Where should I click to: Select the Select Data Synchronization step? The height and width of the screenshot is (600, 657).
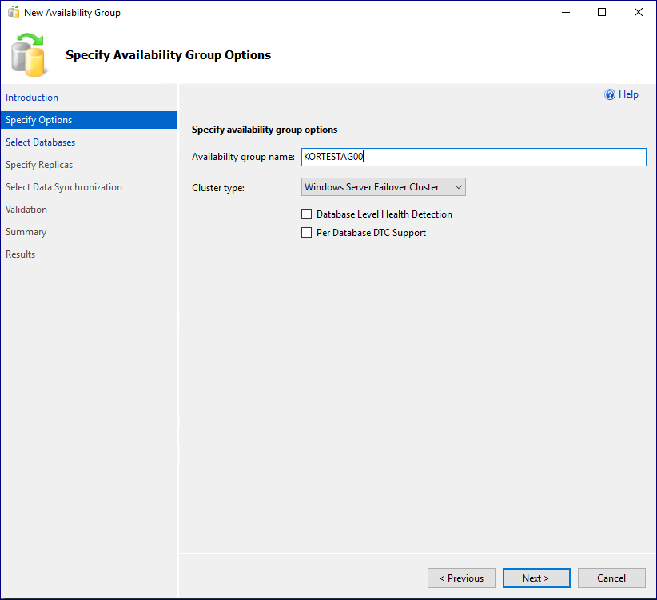click(x=64, y=187)
